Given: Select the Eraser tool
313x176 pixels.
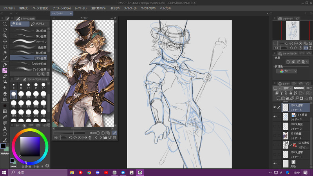Looking at the screenshot, I should 5,94.
